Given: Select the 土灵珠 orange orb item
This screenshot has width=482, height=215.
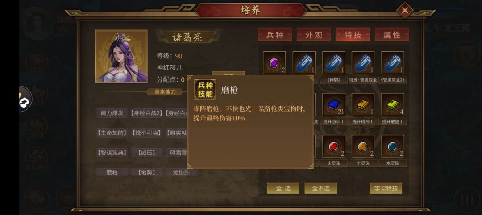Looking at the screenshot, I should (363, 146).
